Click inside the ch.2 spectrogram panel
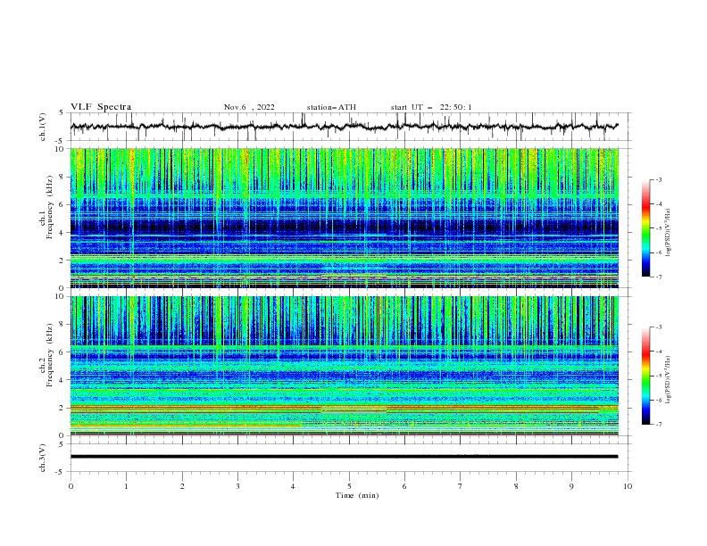The width and height of the screenshot is (707, 546). point(344,366)
